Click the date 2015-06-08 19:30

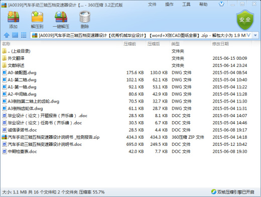point(230,151)
